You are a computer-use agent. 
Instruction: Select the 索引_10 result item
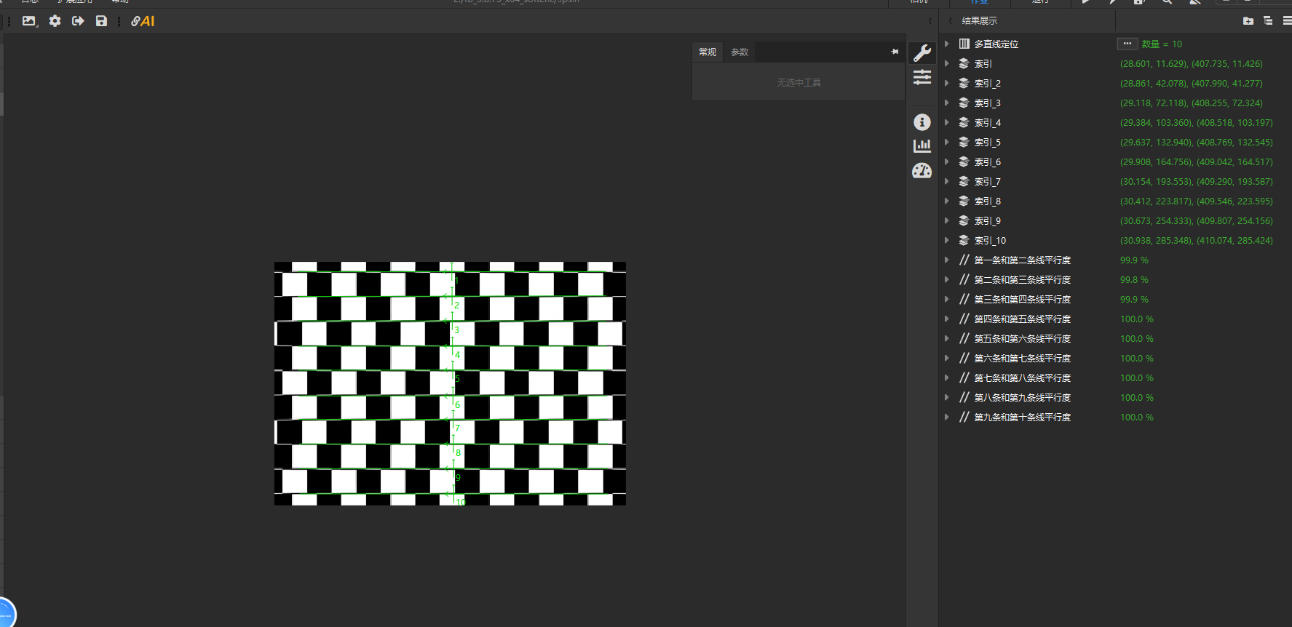coord(990,240)
